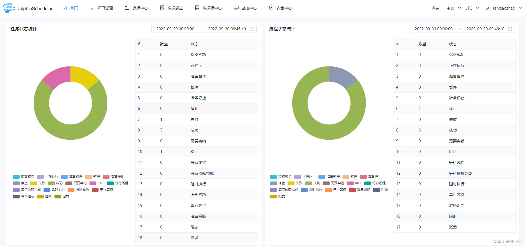The height and width of the screenshot is (246, 525).
Task: Click the 数据质量 document icon
Action: pyautogui.click(x=162, y=8)
